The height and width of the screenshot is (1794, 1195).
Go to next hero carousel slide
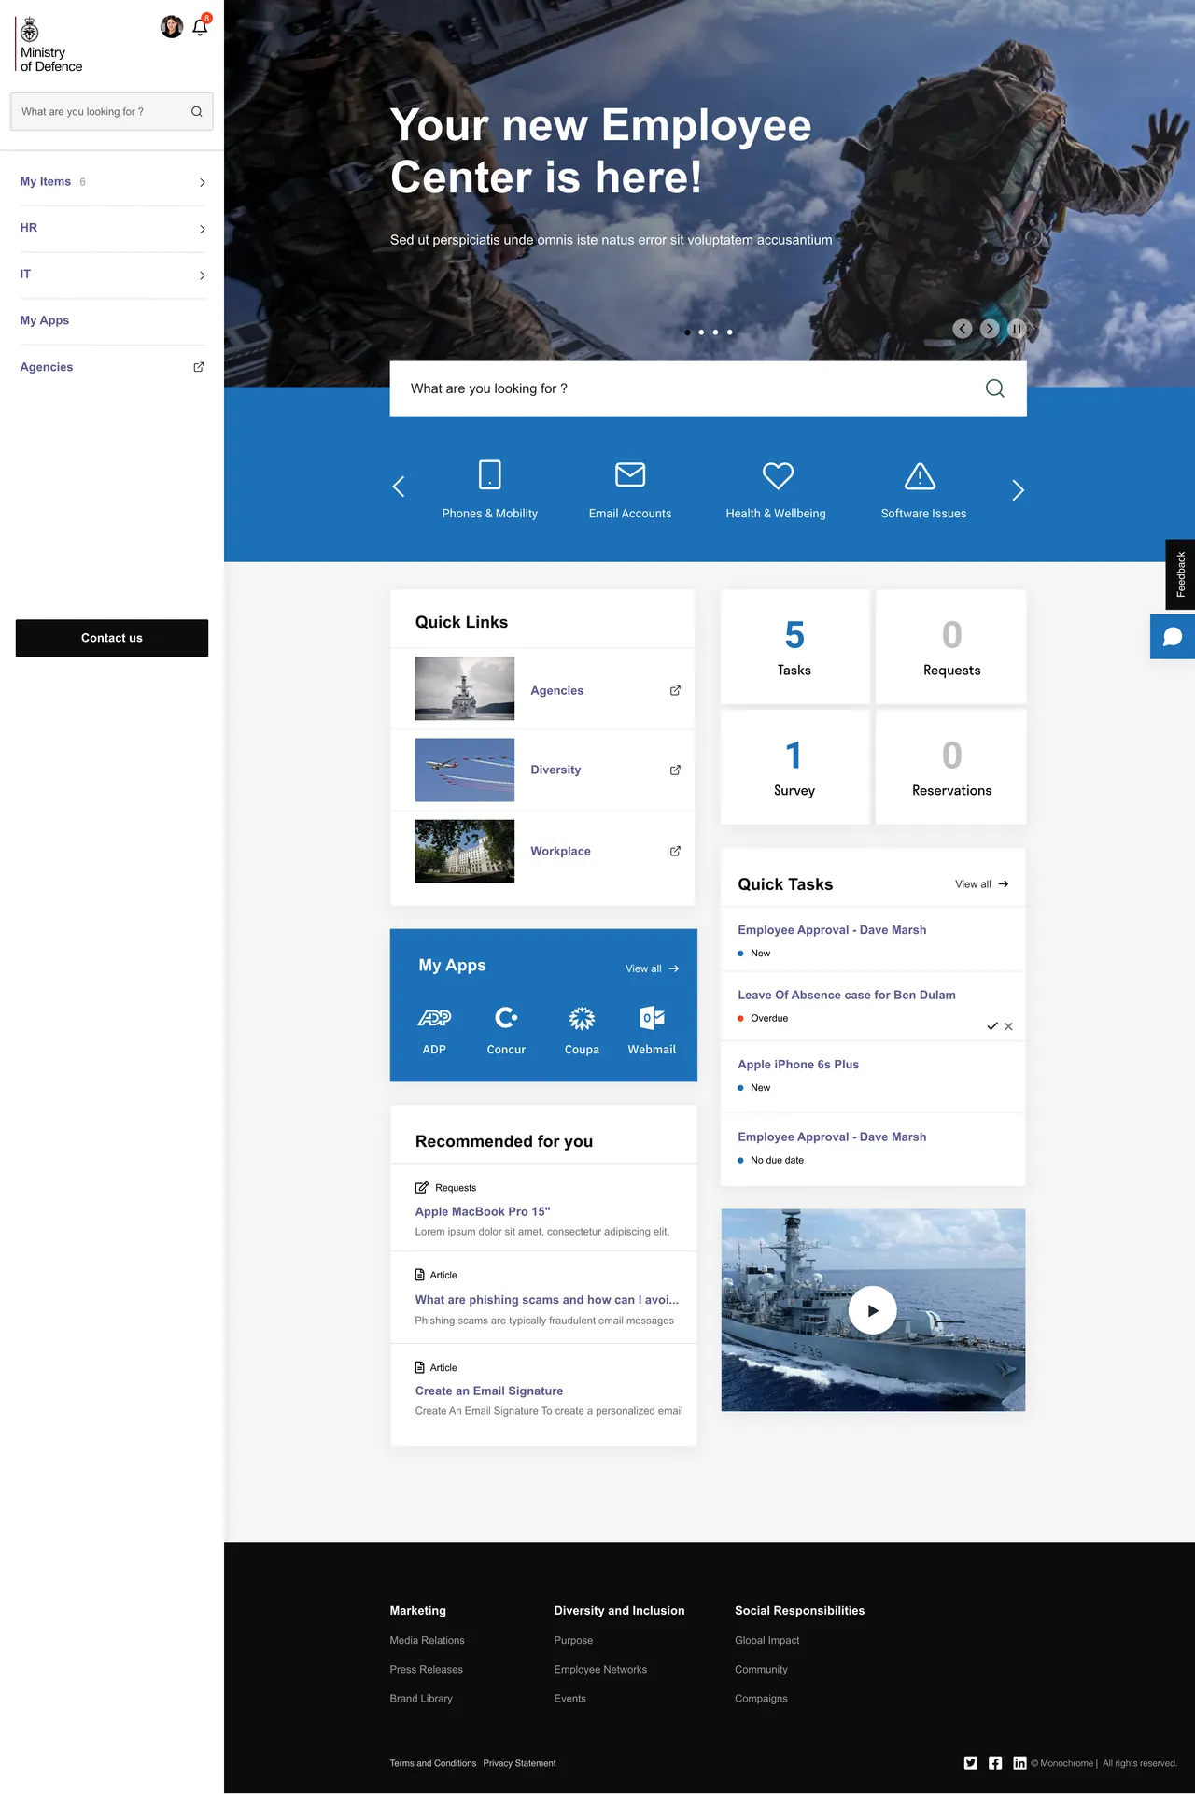pos(990,329)
